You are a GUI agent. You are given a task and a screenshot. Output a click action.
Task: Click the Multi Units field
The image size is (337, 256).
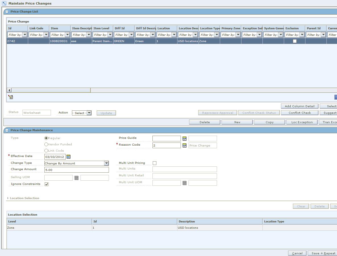[185, 169]
